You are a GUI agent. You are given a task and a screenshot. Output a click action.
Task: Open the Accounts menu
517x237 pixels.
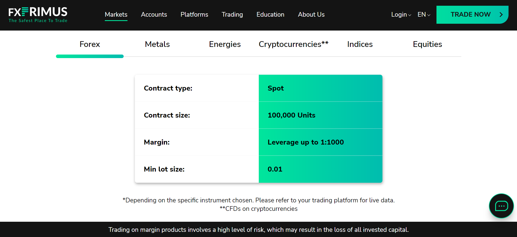click(154, 14)
